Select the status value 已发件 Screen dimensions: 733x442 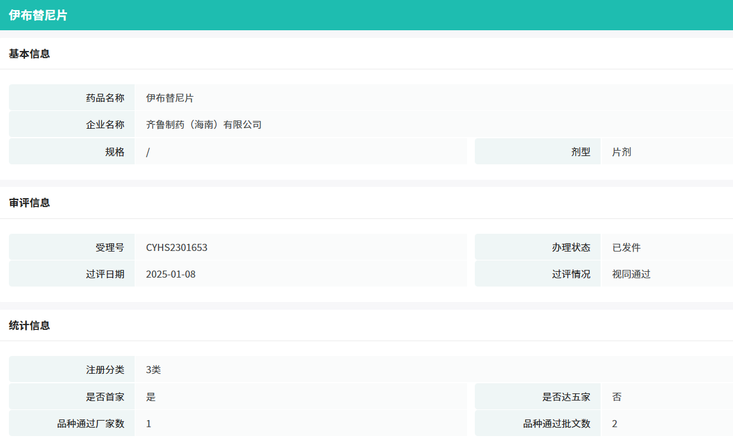tap(626, 247)
